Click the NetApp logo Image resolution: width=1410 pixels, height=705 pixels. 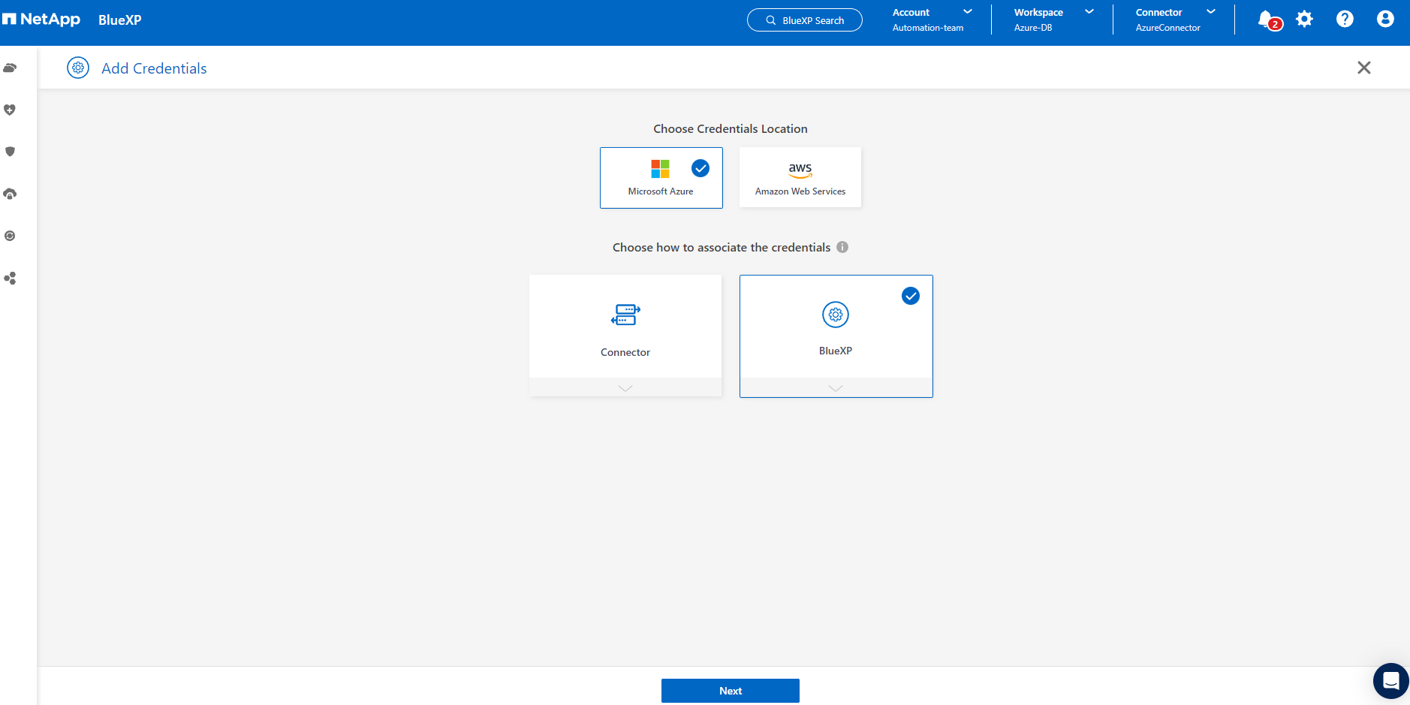[41, 20]
